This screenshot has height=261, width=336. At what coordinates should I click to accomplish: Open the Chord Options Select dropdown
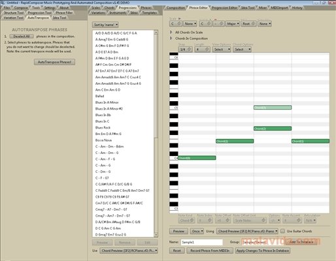pos(243,50)
